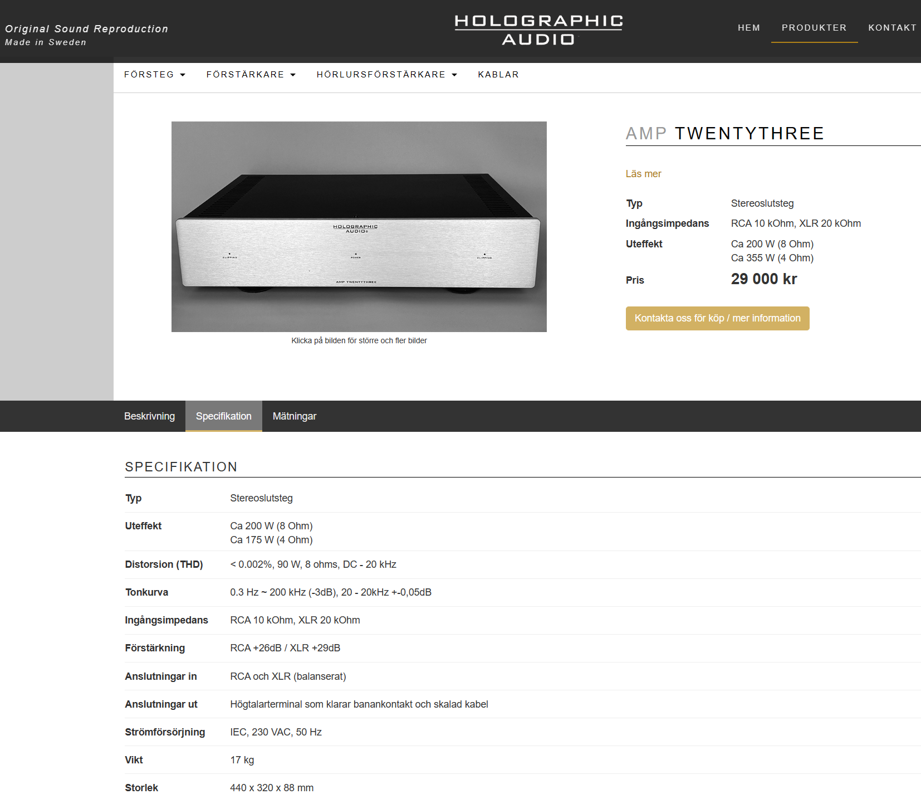Click Ca 355 W (4 Ohm) in summary
The image size is (921, 794).
click(772, 258)
